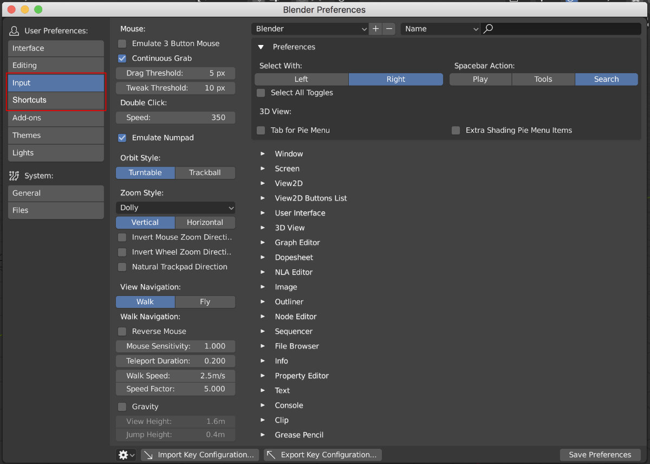Choose Trackball orbit style
Viewport: 650px width, 464px height.
click(x=205, y=173)
